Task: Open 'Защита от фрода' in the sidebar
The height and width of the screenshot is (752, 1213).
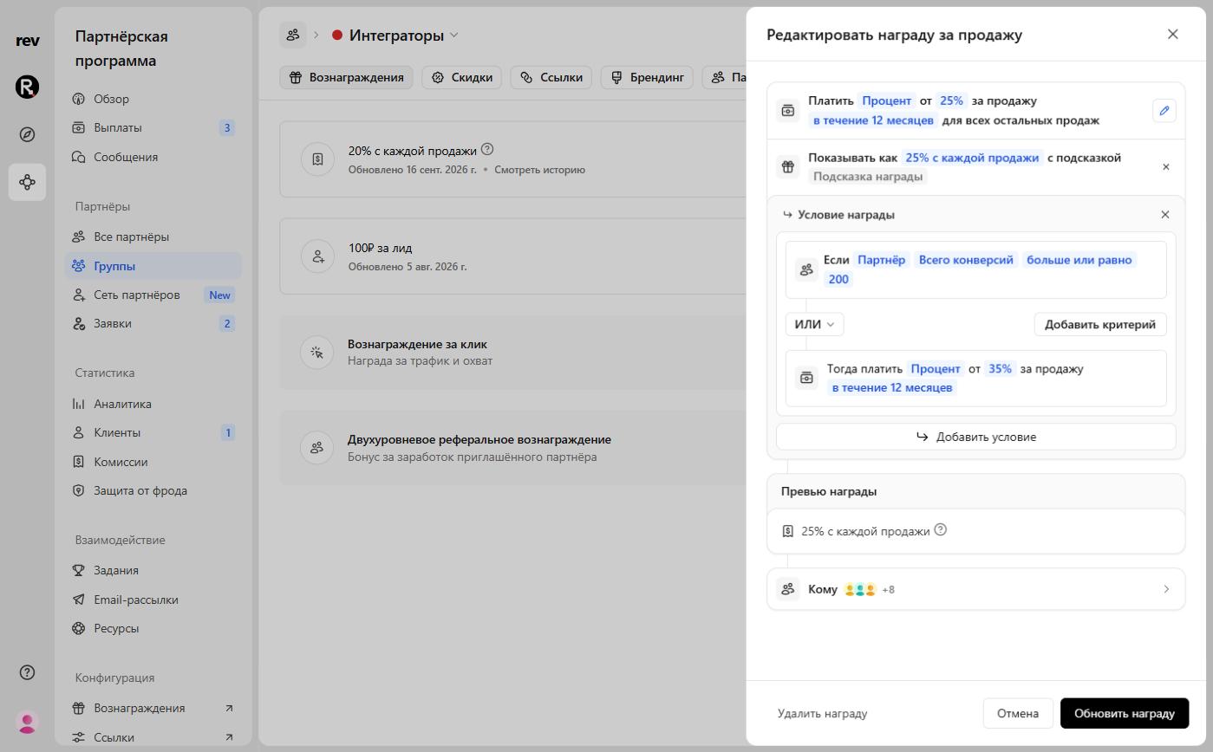Action: coord(153,490)
